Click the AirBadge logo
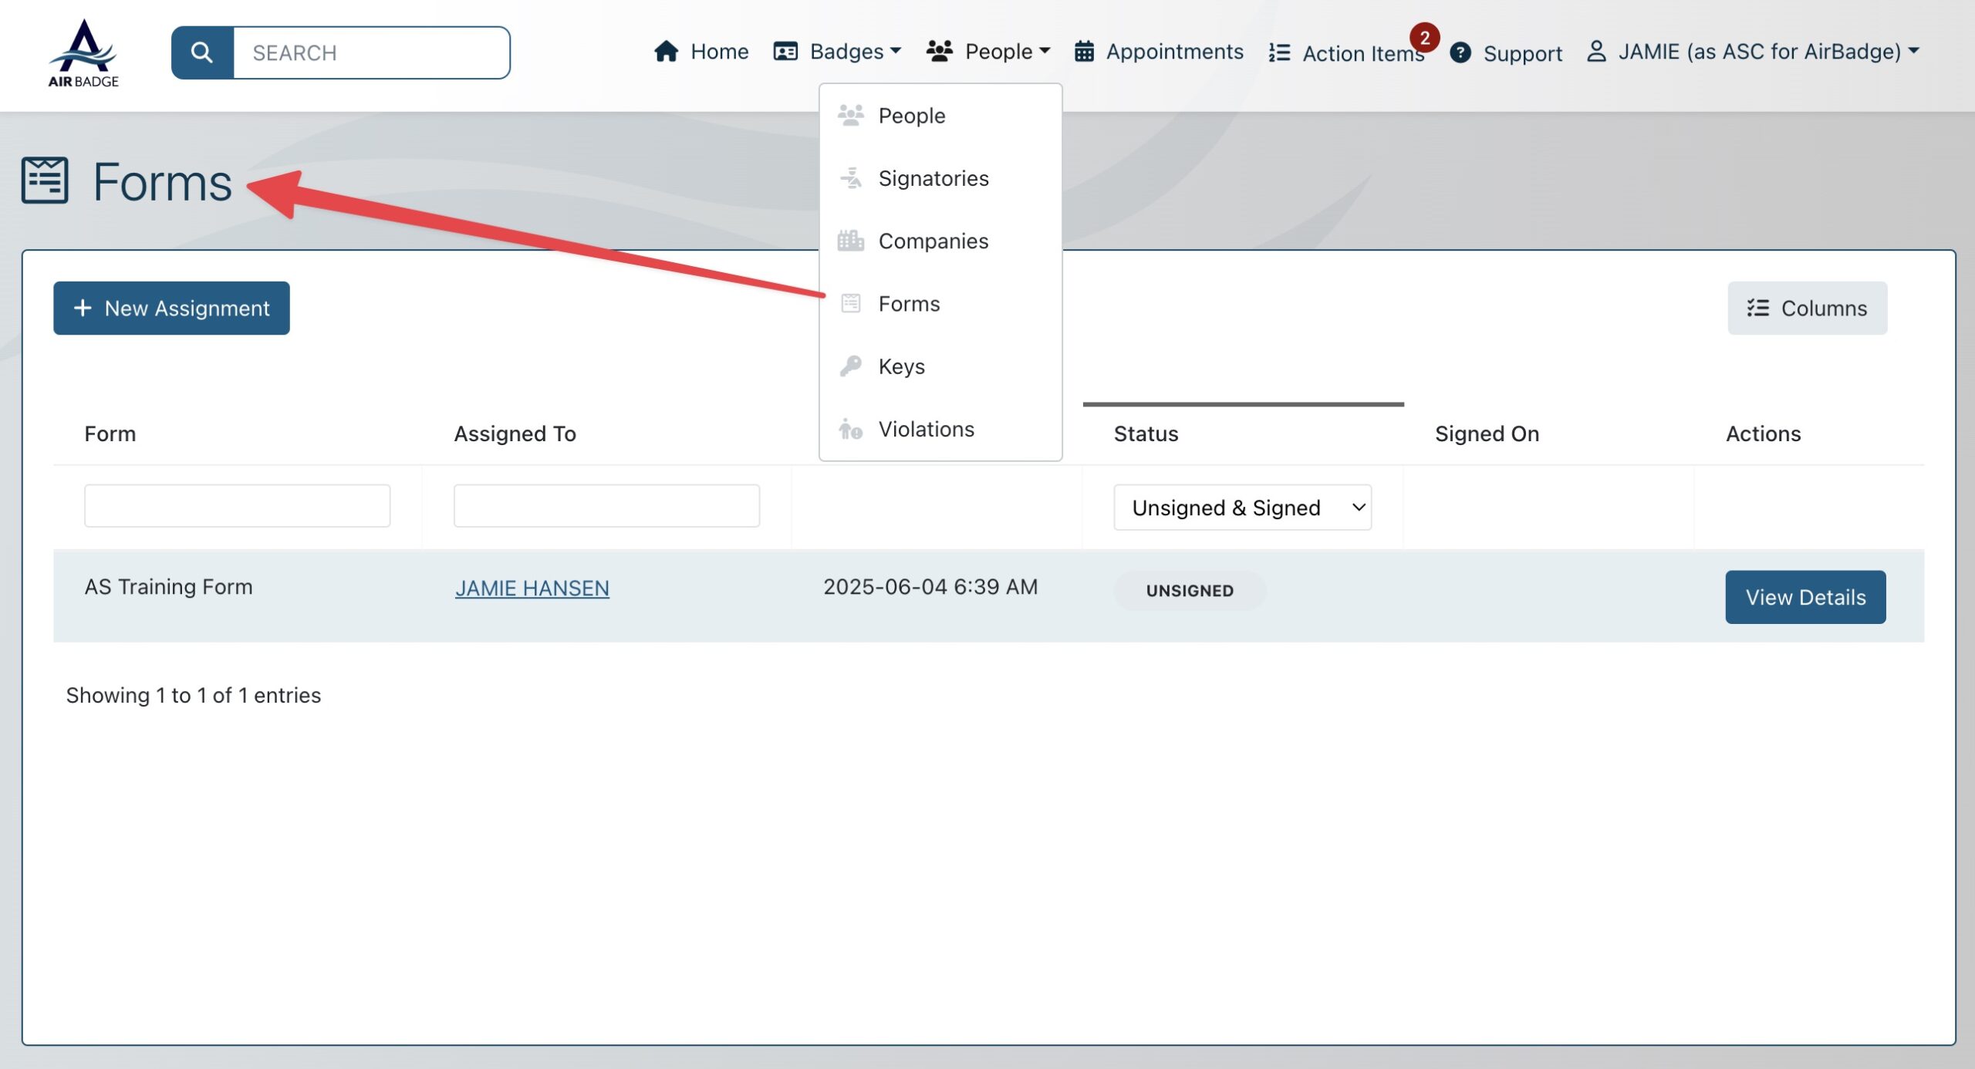 click(83, 52)
